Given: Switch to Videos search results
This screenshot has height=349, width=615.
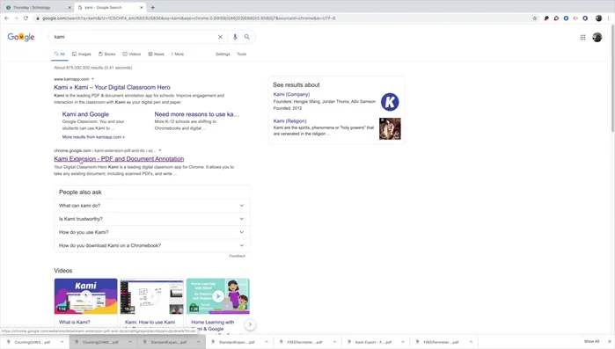Looking at the screenshot, I should pos(132,54).
